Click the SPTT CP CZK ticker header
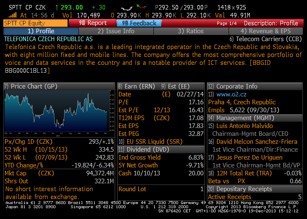The height and width of the screenshot is (219, 307). pyautogui.click(x=27, y=7)
